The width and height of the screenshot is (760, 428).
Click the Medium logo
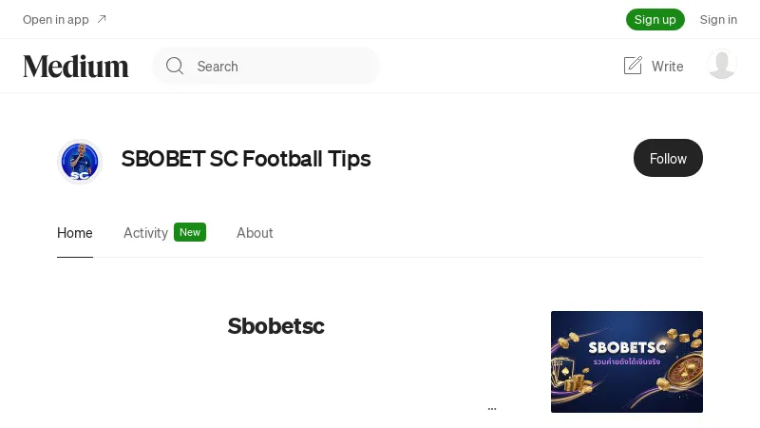[x=76, y=66]
